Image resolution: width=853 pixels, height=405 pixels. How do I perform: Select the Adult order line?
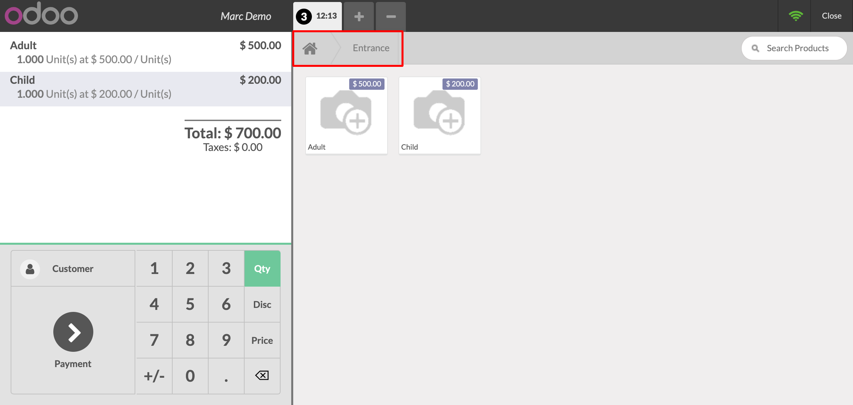[x=145, y=52]
